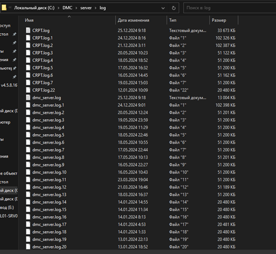
Task: Select file dmc_server.log.11
Action: (x=49, y=179)
